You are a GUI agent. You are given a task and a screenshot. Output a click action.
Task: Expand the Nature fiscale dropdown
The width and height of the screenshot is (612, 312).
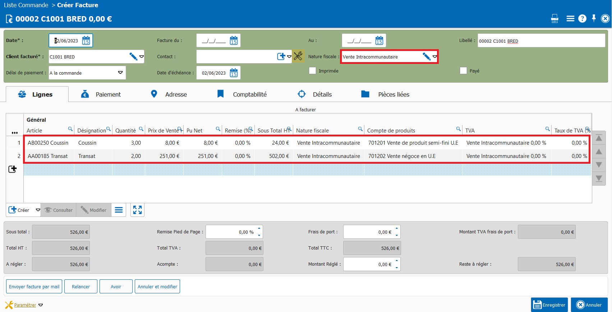(434, 57)
